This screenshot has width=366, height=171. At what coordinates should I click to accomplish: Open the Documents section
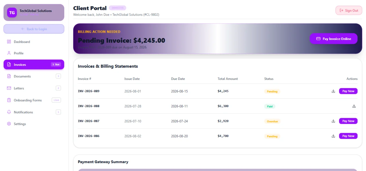click(34, 76)
